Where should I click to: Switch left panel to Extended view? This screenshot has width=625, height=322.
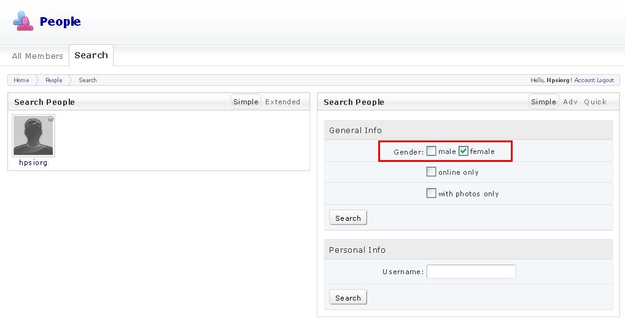click(x=282, y=102)
